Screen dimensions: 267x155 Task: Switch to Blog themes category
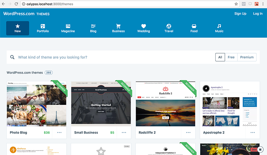(x=93, y=28)
